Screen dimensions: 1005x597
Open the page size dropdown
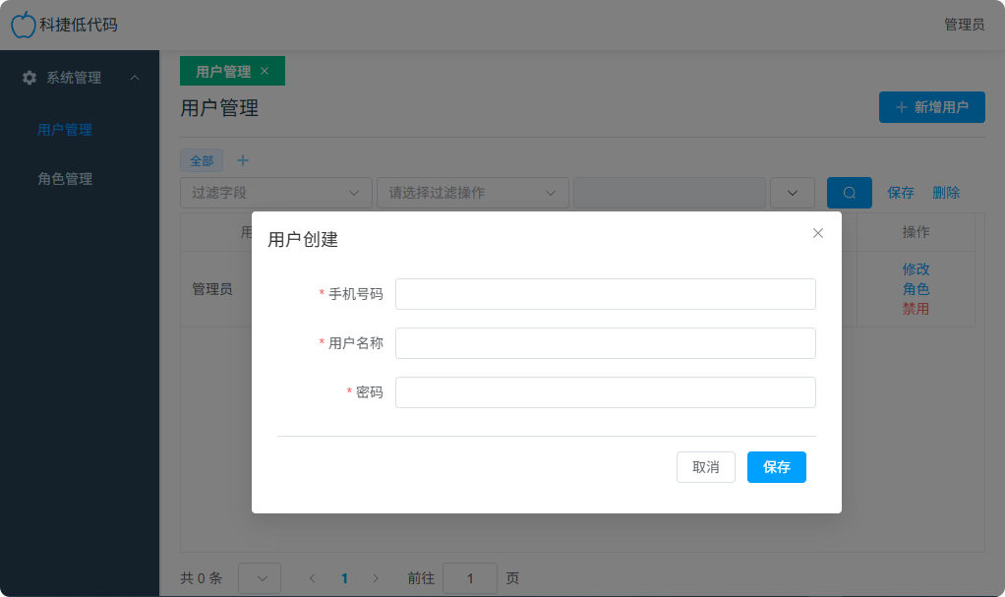pos(260,578)
